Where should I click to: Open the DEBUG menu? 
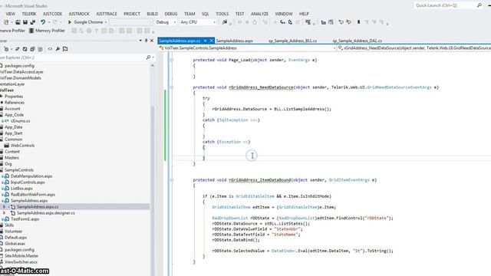tap(171, 14)
